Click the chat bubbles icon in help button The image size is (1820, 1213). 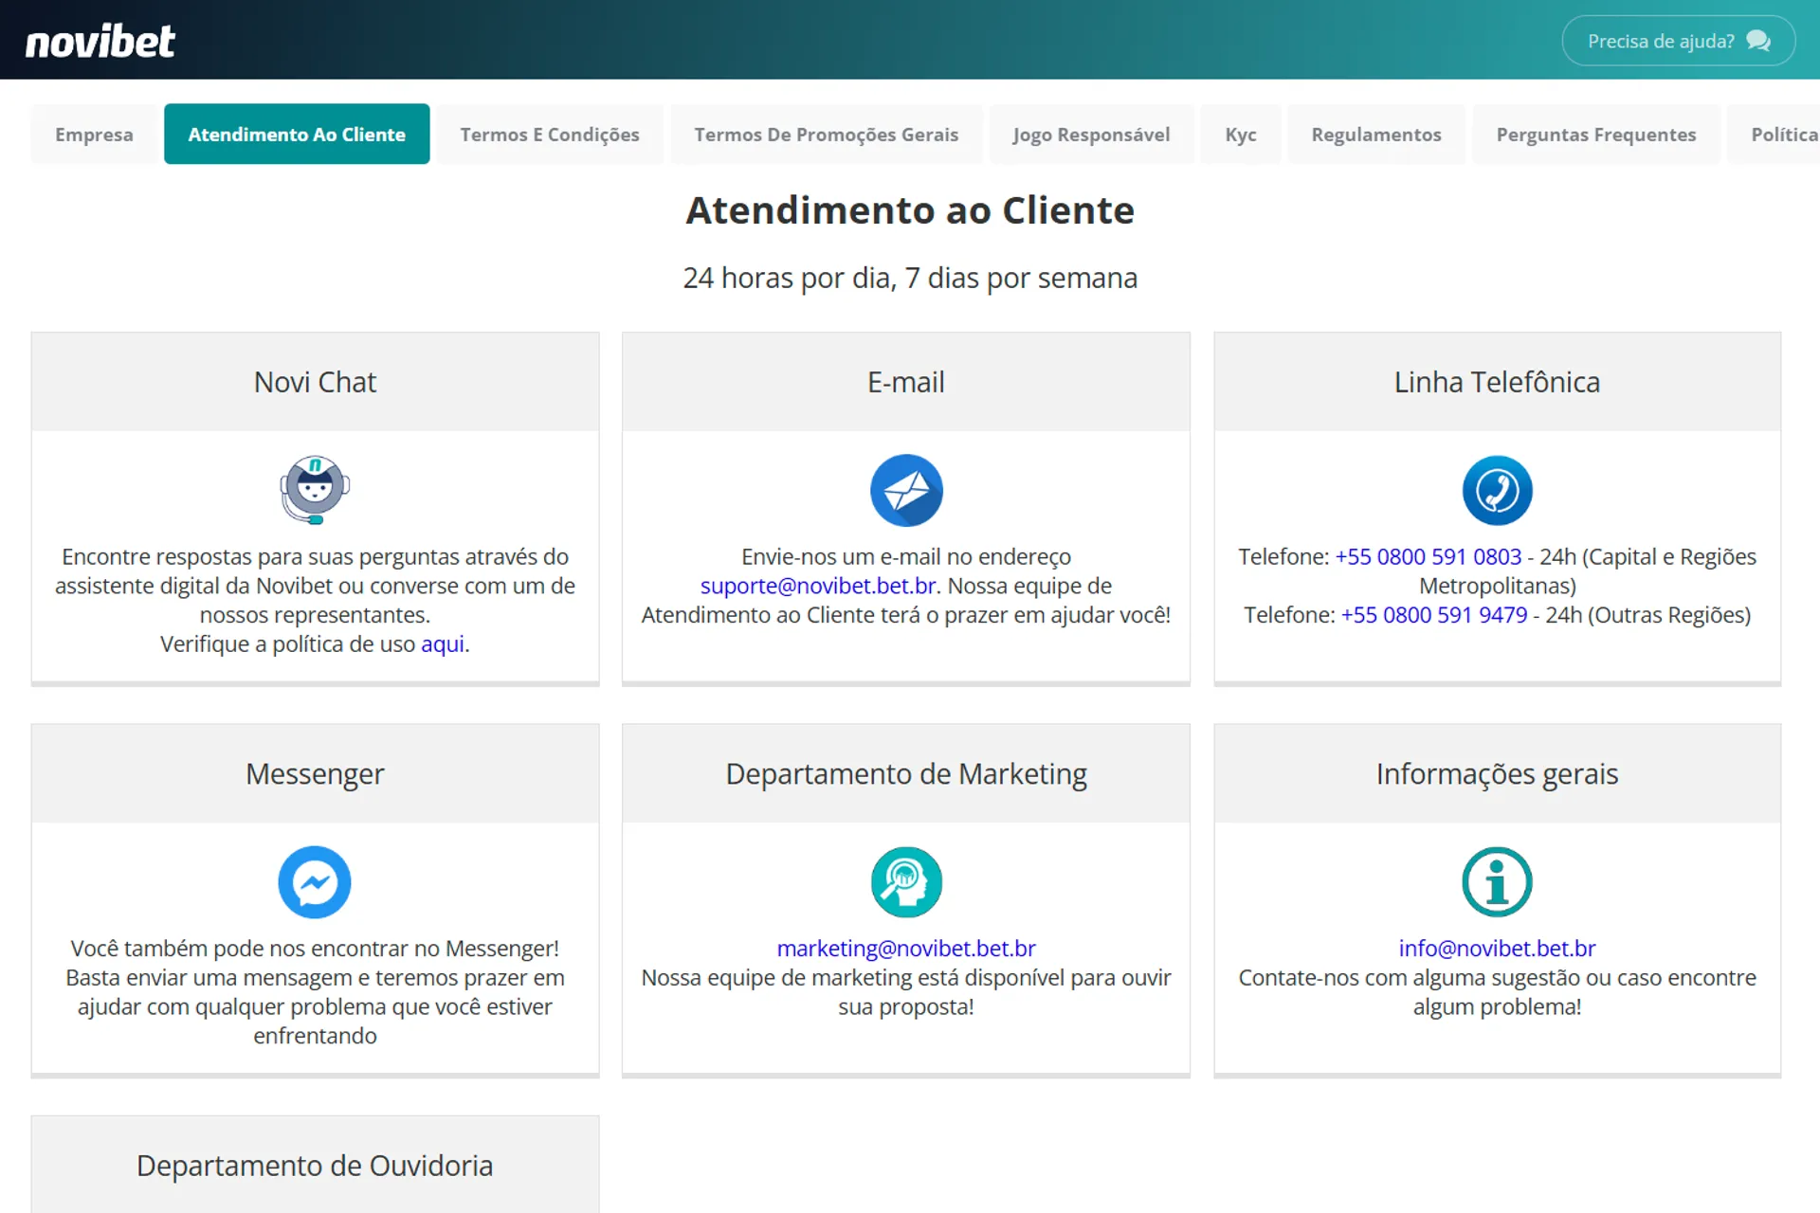tap(1758, 41)
